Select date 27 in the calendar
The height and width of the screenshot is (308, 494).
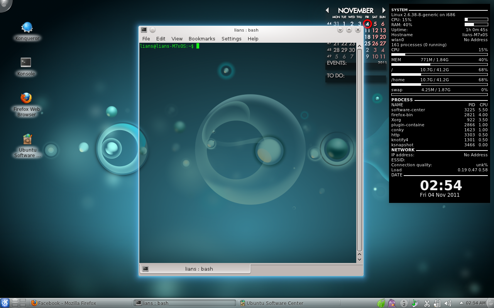point(383,44)
